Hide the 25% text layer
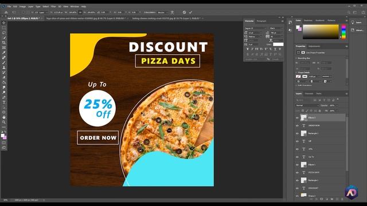Image resolution: width=367 pixels, height=206 pixels. (x=297, y=149)
